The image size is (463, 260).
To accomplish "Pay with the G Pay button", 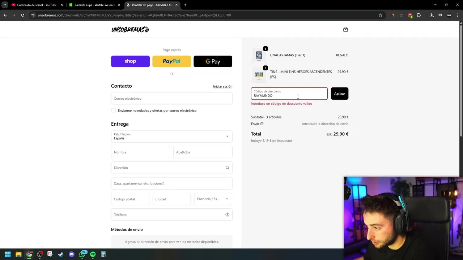I will tap(213, 61).
